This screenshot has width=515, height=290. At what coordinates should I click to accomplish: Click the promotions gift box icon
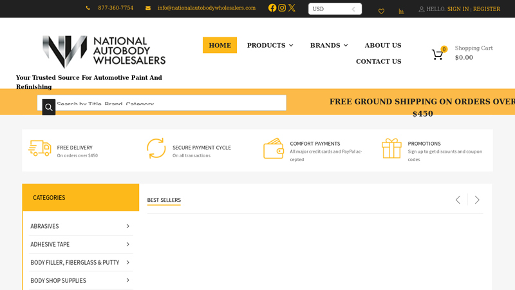click(391, 148)
